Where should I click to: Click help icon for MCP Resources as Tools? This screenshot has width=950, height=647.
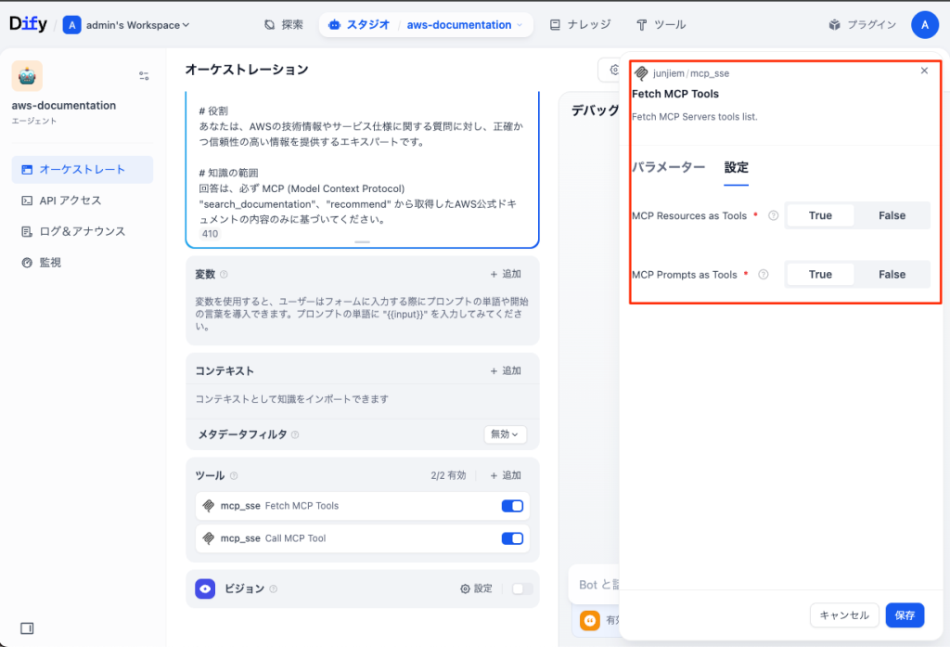pos(773,215)
